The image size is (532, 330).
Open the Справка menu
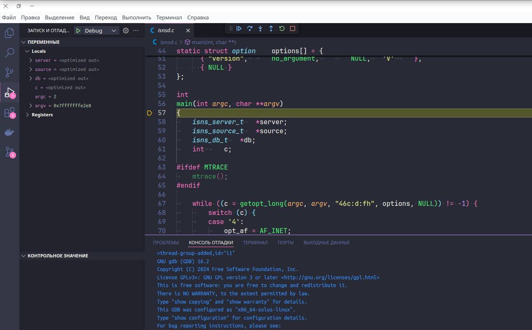pyautogui.click(x=198, y=18)
